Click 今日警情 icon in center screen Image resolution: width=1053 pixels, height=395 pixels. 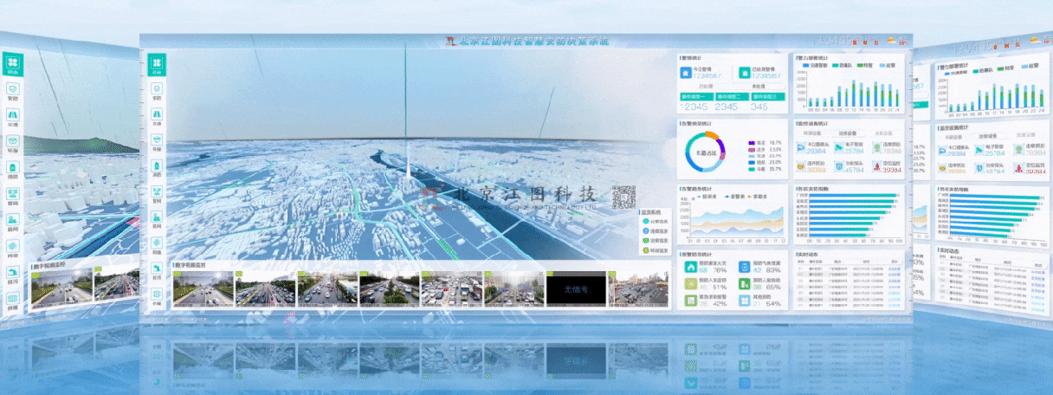[x=685, y=73]
